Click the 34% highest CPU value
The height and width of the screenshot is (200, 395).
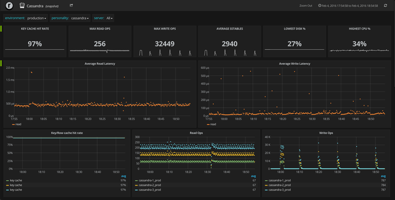point(359,44)
